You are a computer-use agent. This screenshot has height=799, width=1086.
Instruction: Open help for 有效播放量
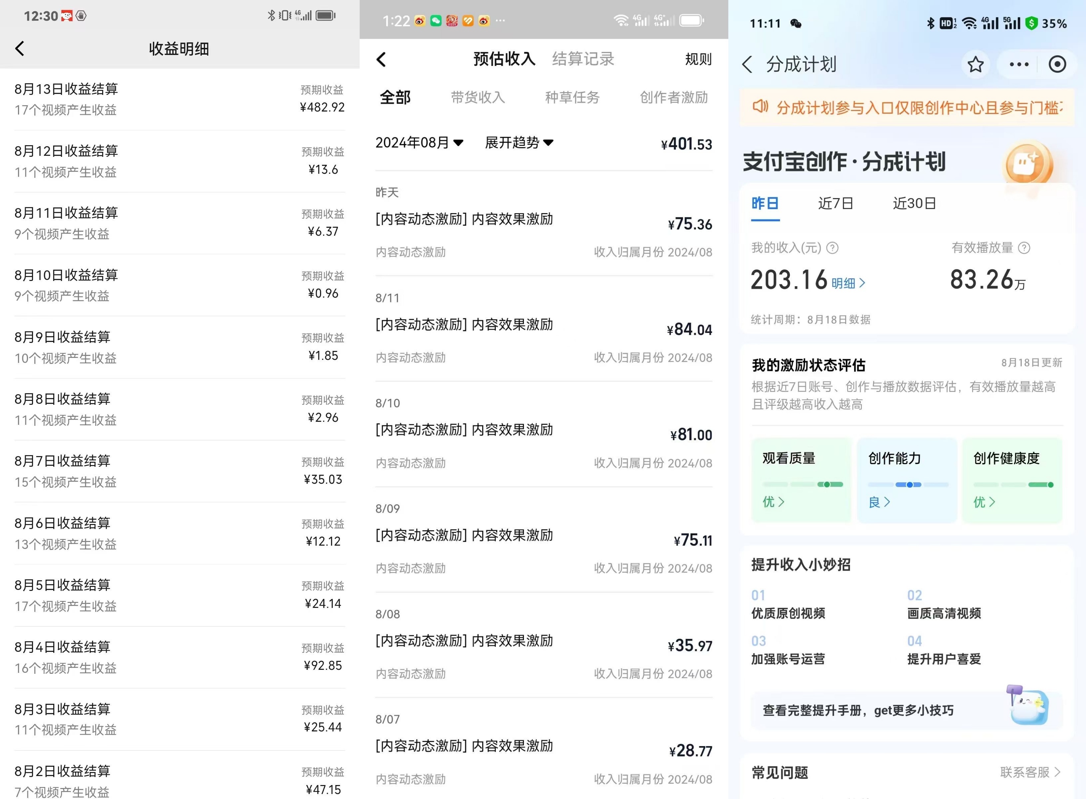point(1024,248)
